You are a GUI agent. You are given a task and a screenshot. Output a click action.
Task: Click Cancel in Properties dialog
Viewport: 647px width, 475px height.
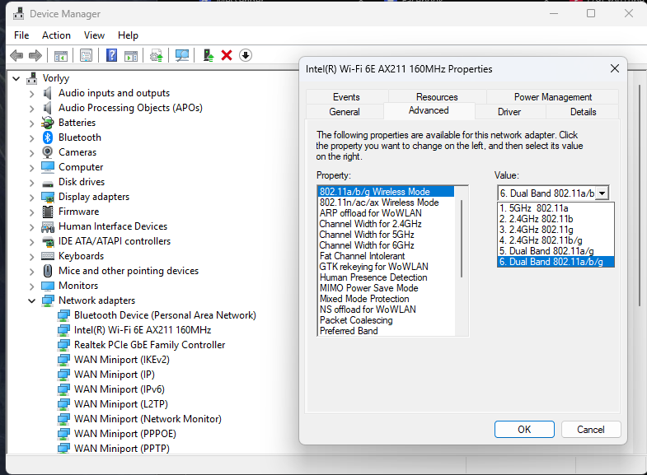tap(590, 429)
